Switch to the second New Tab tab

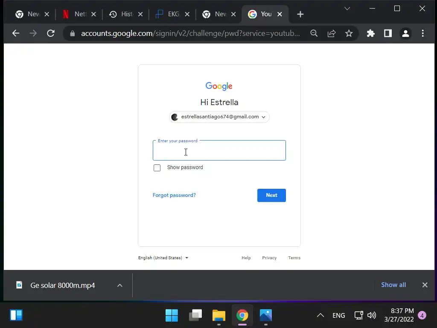coord(215,14)
